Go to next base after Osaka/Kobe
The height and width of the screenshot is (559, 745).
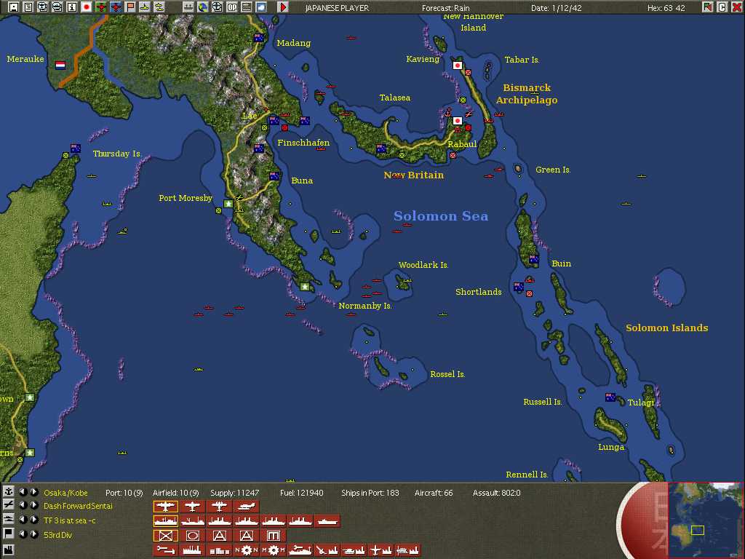click(33, 491)
